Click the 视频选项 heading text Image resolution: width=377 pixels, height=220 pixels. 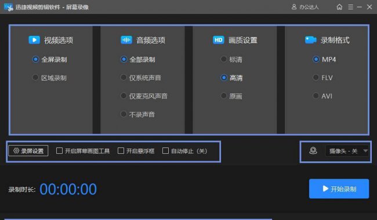(59, 40)
